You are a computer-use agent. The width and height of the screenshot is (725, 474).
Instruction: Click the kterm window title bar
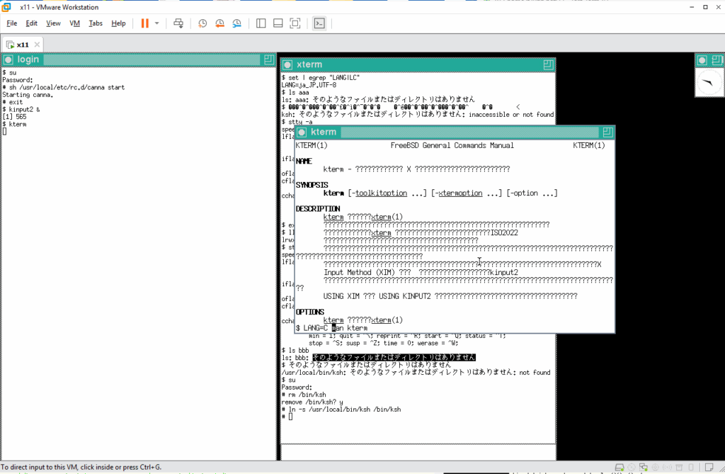[455, 132]
